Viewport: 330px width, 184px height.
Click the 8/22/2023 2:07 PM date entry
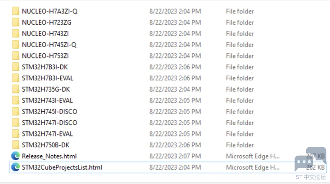coord(175,156)
